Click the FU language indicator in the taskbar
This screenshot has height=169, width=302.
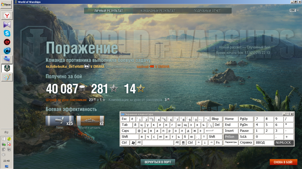click(x=7, y=132)
